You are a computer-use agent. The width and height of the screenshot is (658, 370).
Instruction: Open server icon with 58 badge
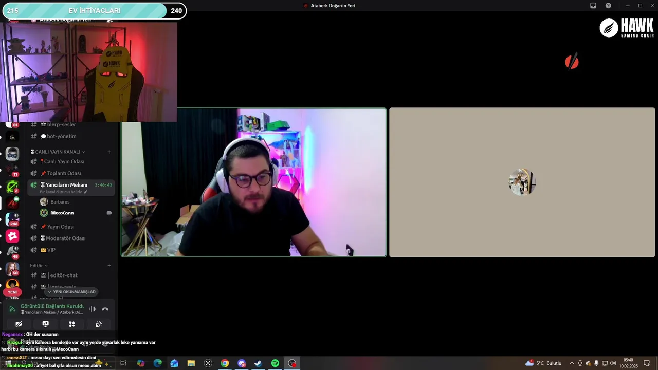pyautogui.click(x=12, y=269)
